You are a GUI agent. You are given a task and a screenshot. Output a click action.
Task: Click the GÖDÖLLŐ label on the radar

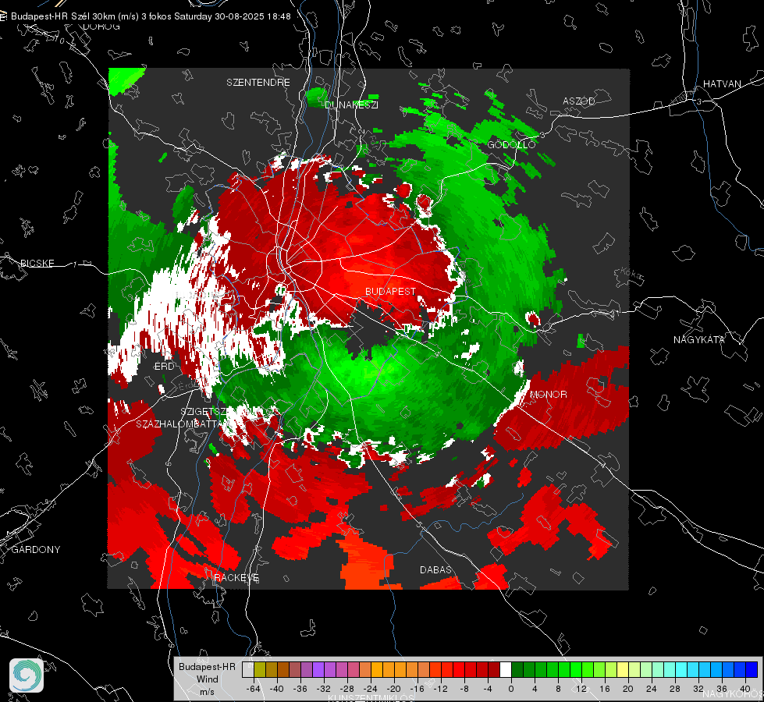511,144
